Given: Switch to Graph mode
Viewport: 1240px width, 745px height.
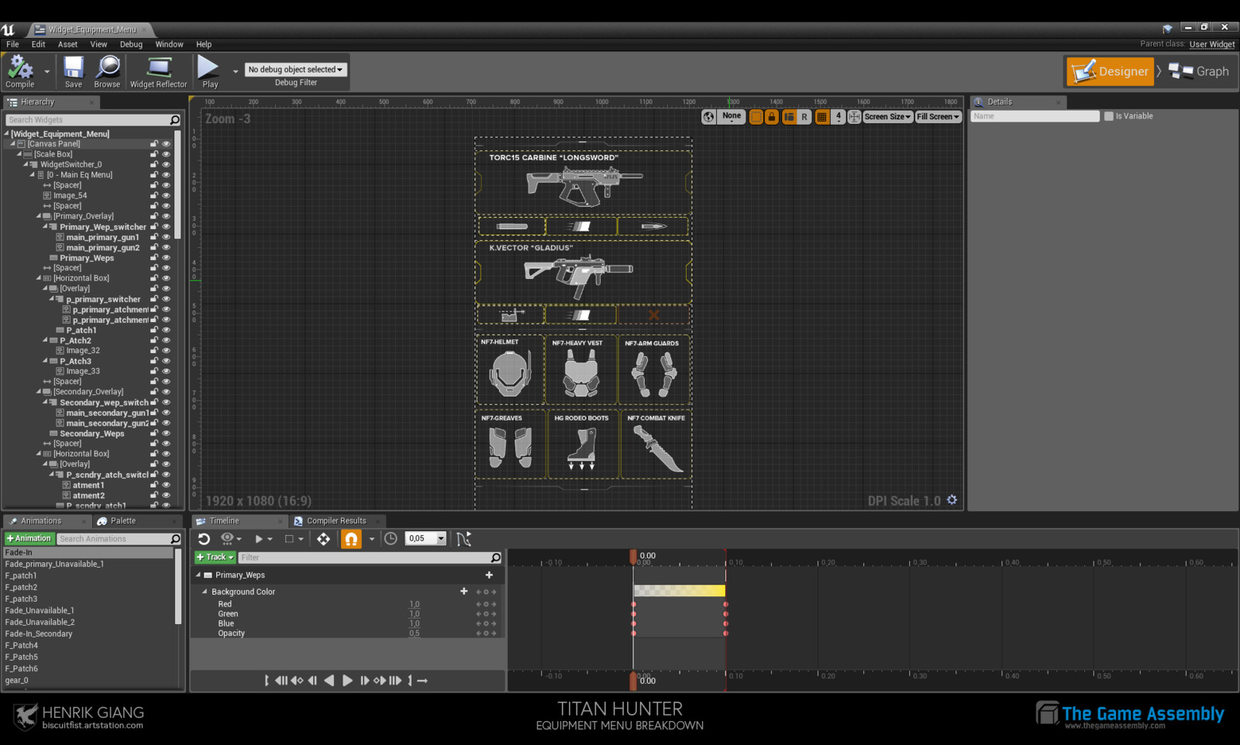Looking at the screenshot, I should coord(1199,71).
